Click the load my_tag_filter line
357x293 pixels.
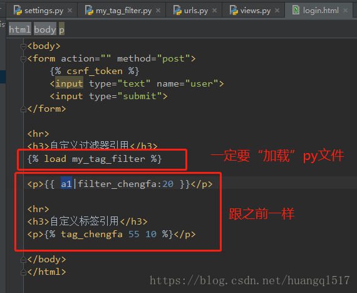pyautogui.click(x=95, y=159)
